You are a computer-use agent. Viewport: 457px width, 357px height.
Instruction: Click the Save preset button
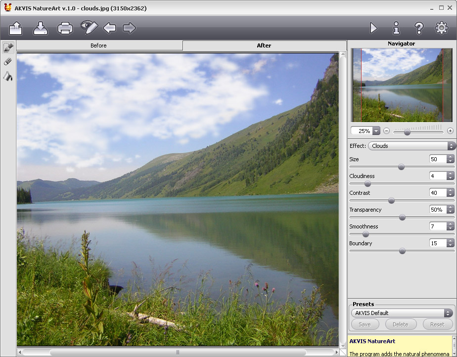pos(365,324)
